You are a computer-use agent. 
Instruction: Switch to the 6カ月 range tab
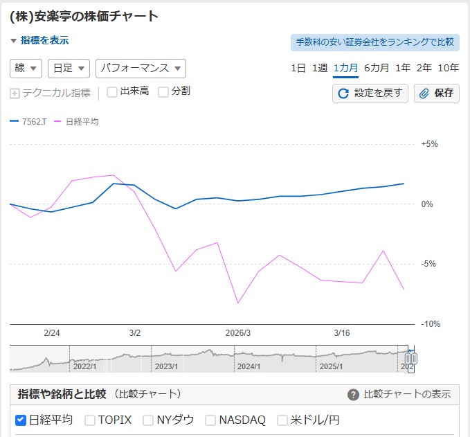[377, 67]
